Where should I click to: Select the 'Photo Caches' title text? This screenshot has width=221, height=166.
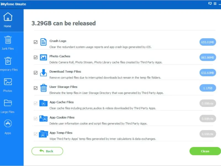pos(60,56)
